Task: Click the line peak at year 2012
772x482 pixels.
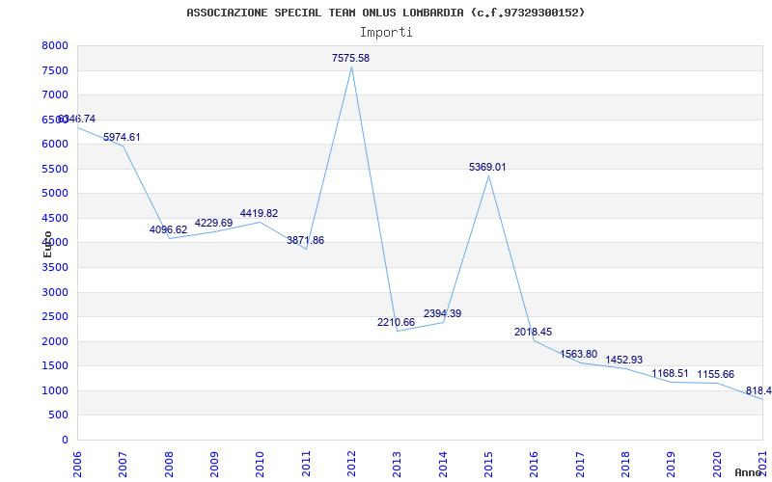Action: [x=351, y=67]
